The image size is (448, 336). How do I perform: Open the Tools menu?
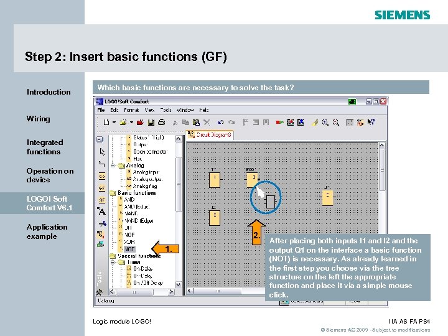pos(166,110)
